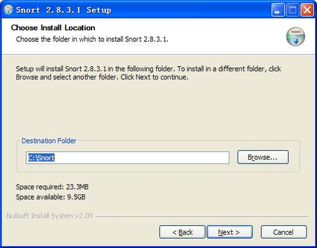Go to the previous step with Back
Viewport: 317px width, 248px height.
coord(182,232)
